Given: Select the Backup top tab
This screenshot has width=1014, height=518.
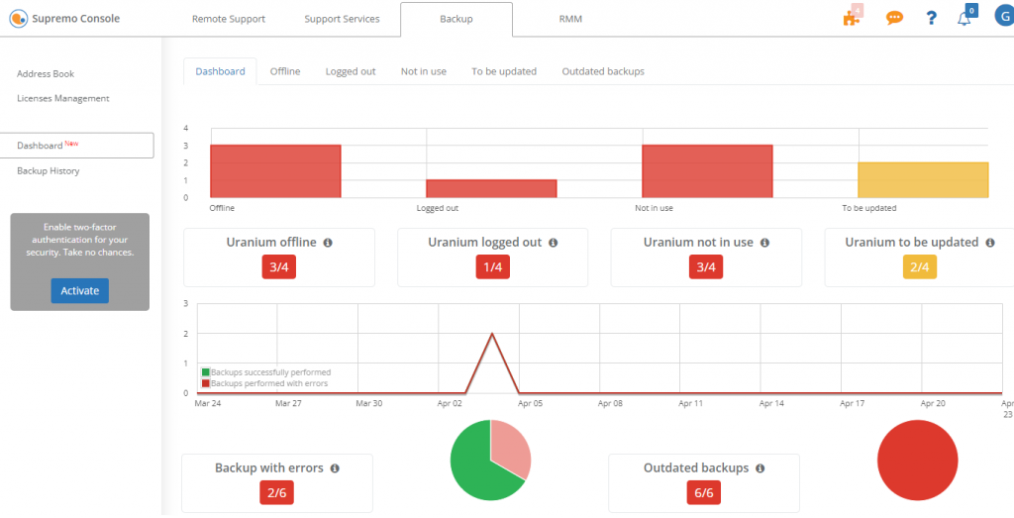Looking at the screenshot, I should [x=456, y=19].
